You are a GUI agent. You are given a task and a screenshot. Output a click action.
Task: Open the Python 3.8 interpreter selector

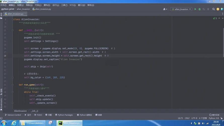(214, 118)
